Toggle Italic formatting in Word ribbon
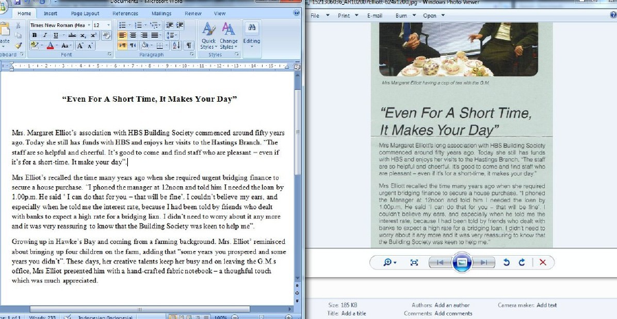Image resolution: width=617 pixels, height=319 pixels. pyautogui.click(x=45, y=35)
